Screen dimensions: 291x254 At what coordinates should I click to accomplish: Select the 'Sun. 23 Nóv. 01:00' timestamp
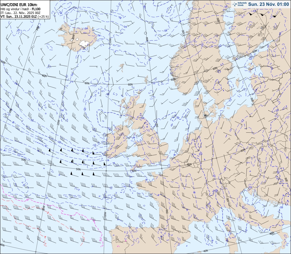coord(268,4)
